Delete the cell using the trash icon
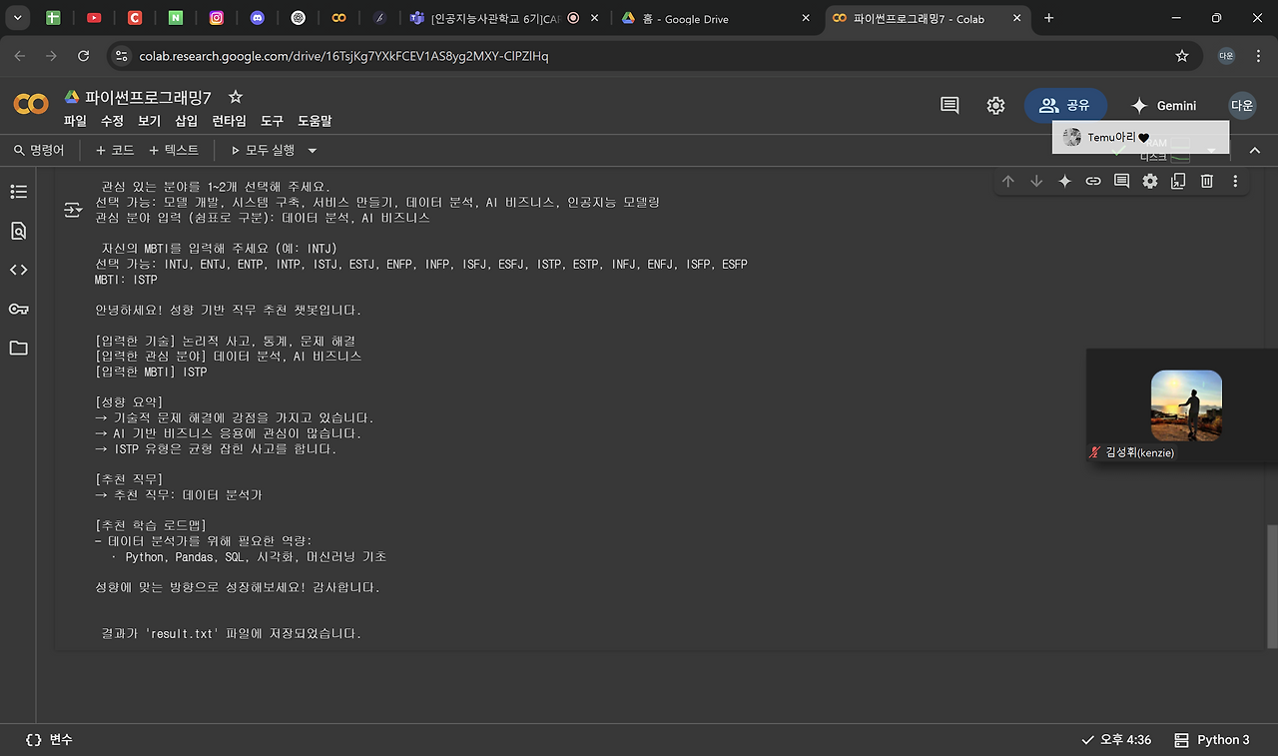Viewport: 1278px width, 756px height. [1207, 181]
